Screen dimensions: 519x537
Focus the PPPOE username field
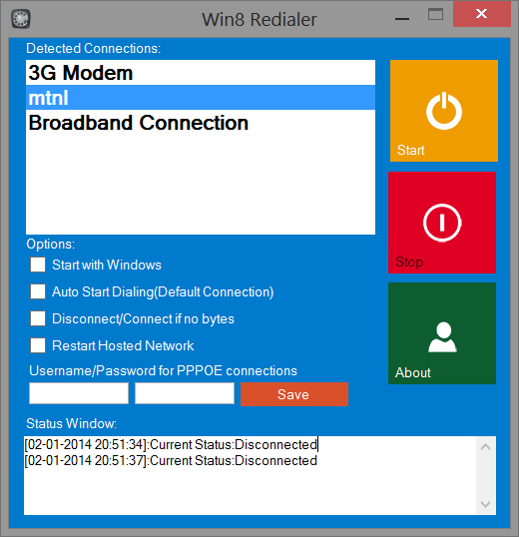[x=79, y=393]
